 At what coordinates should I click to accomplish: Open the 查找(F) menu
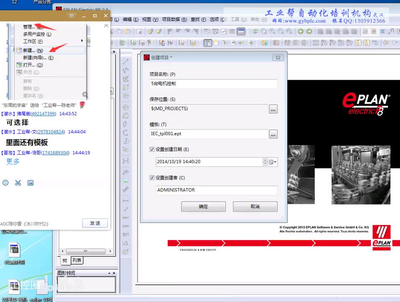pyautogui.click(x=198, y=19)
